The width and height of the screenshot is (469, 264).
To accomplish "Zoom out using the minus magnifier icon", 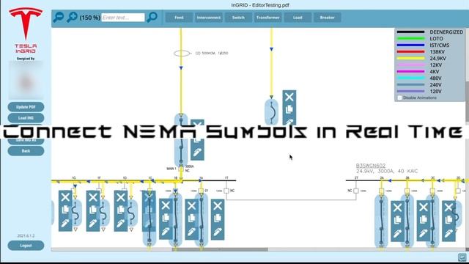I will point(59,17).
